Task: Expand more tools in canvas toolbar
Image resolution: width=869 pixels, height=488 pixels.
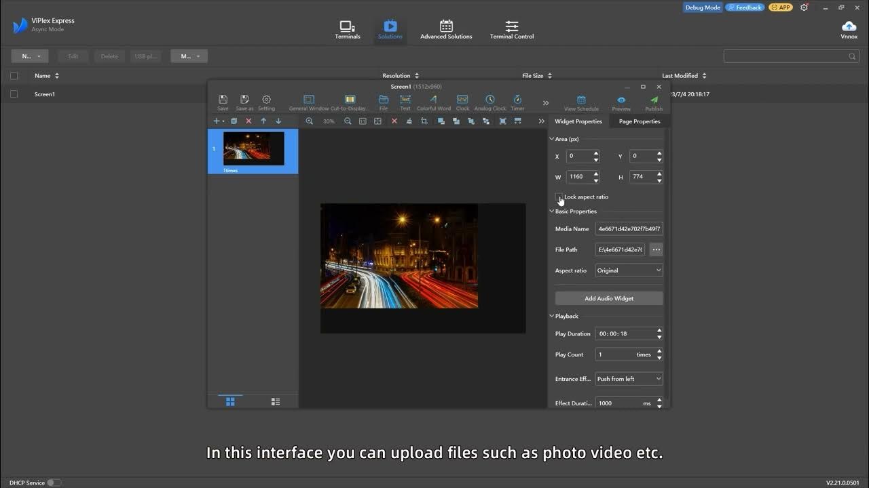Action: (541, 121)
